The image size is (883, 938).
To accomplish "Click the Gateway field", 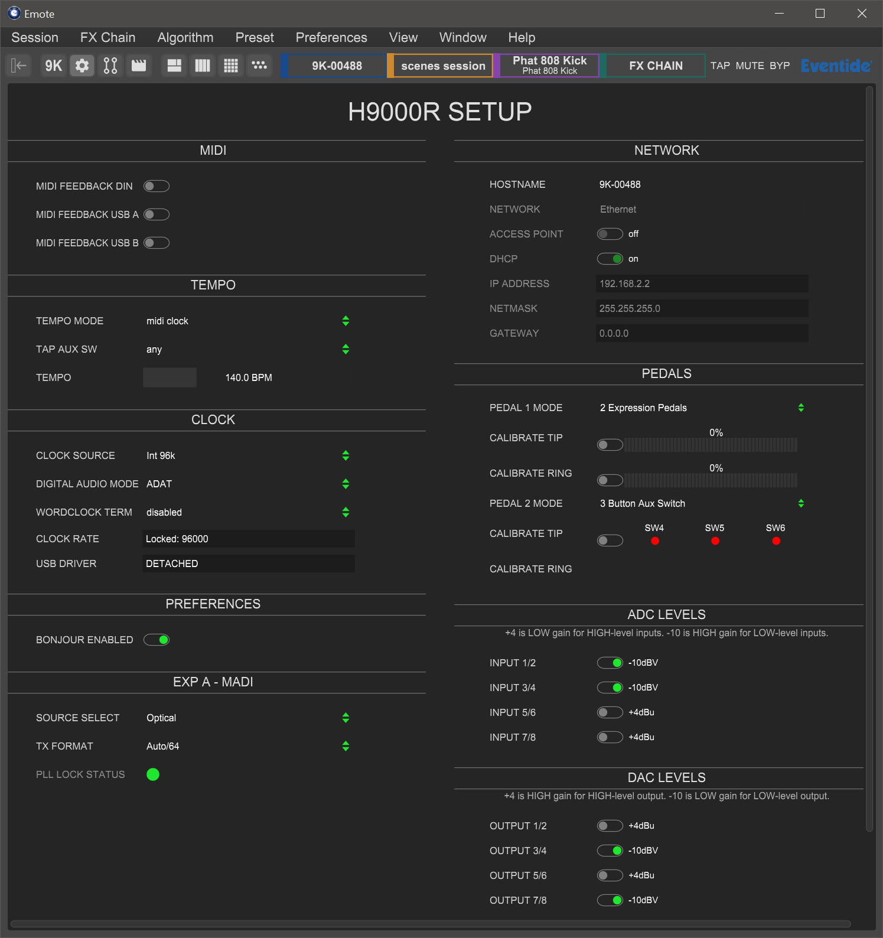I will (702, 333).
